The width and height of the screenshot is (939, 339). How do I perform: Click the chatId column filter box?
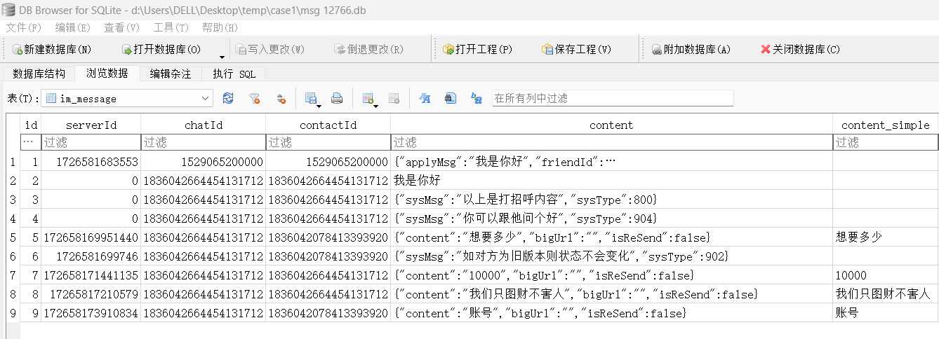pos(204,142)
